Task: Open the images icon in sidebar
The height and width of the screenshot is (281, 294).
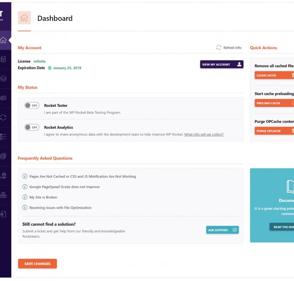Action: point(3,98)
